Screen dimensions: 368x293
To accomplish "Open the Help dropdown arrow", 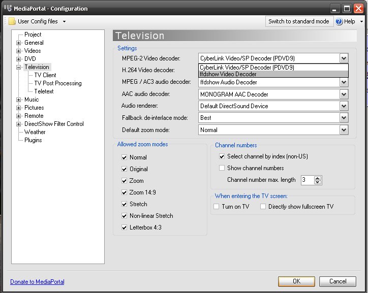I will pyautogui.click(x=361, y=21).
